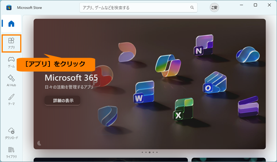Click the Excel icon in the banner
Image resolution: width=277 pixels, height=162 pixels.
(x=183, y=109)
